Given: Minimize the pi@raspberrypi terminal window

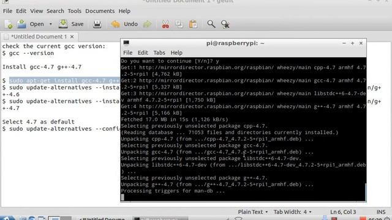Looking at the screenshot, I should tap(344, 43).
